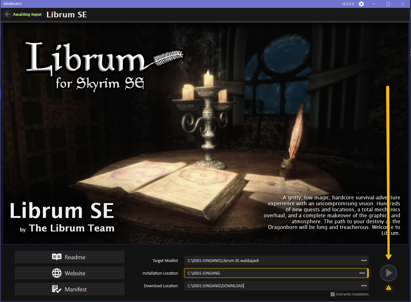Click the Download Location path field
Screen dimensions: 411x302
(271, 286)
